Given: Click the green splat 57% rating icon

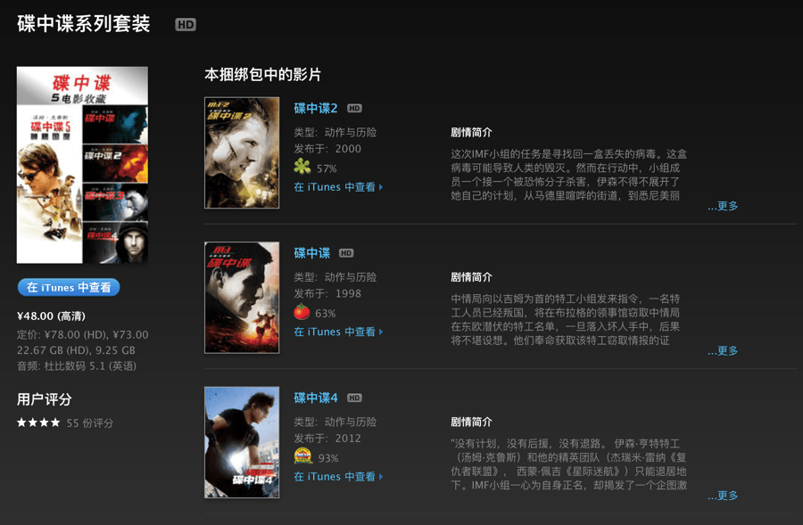Looking at the screenshot, I should (x=302, y=167).
